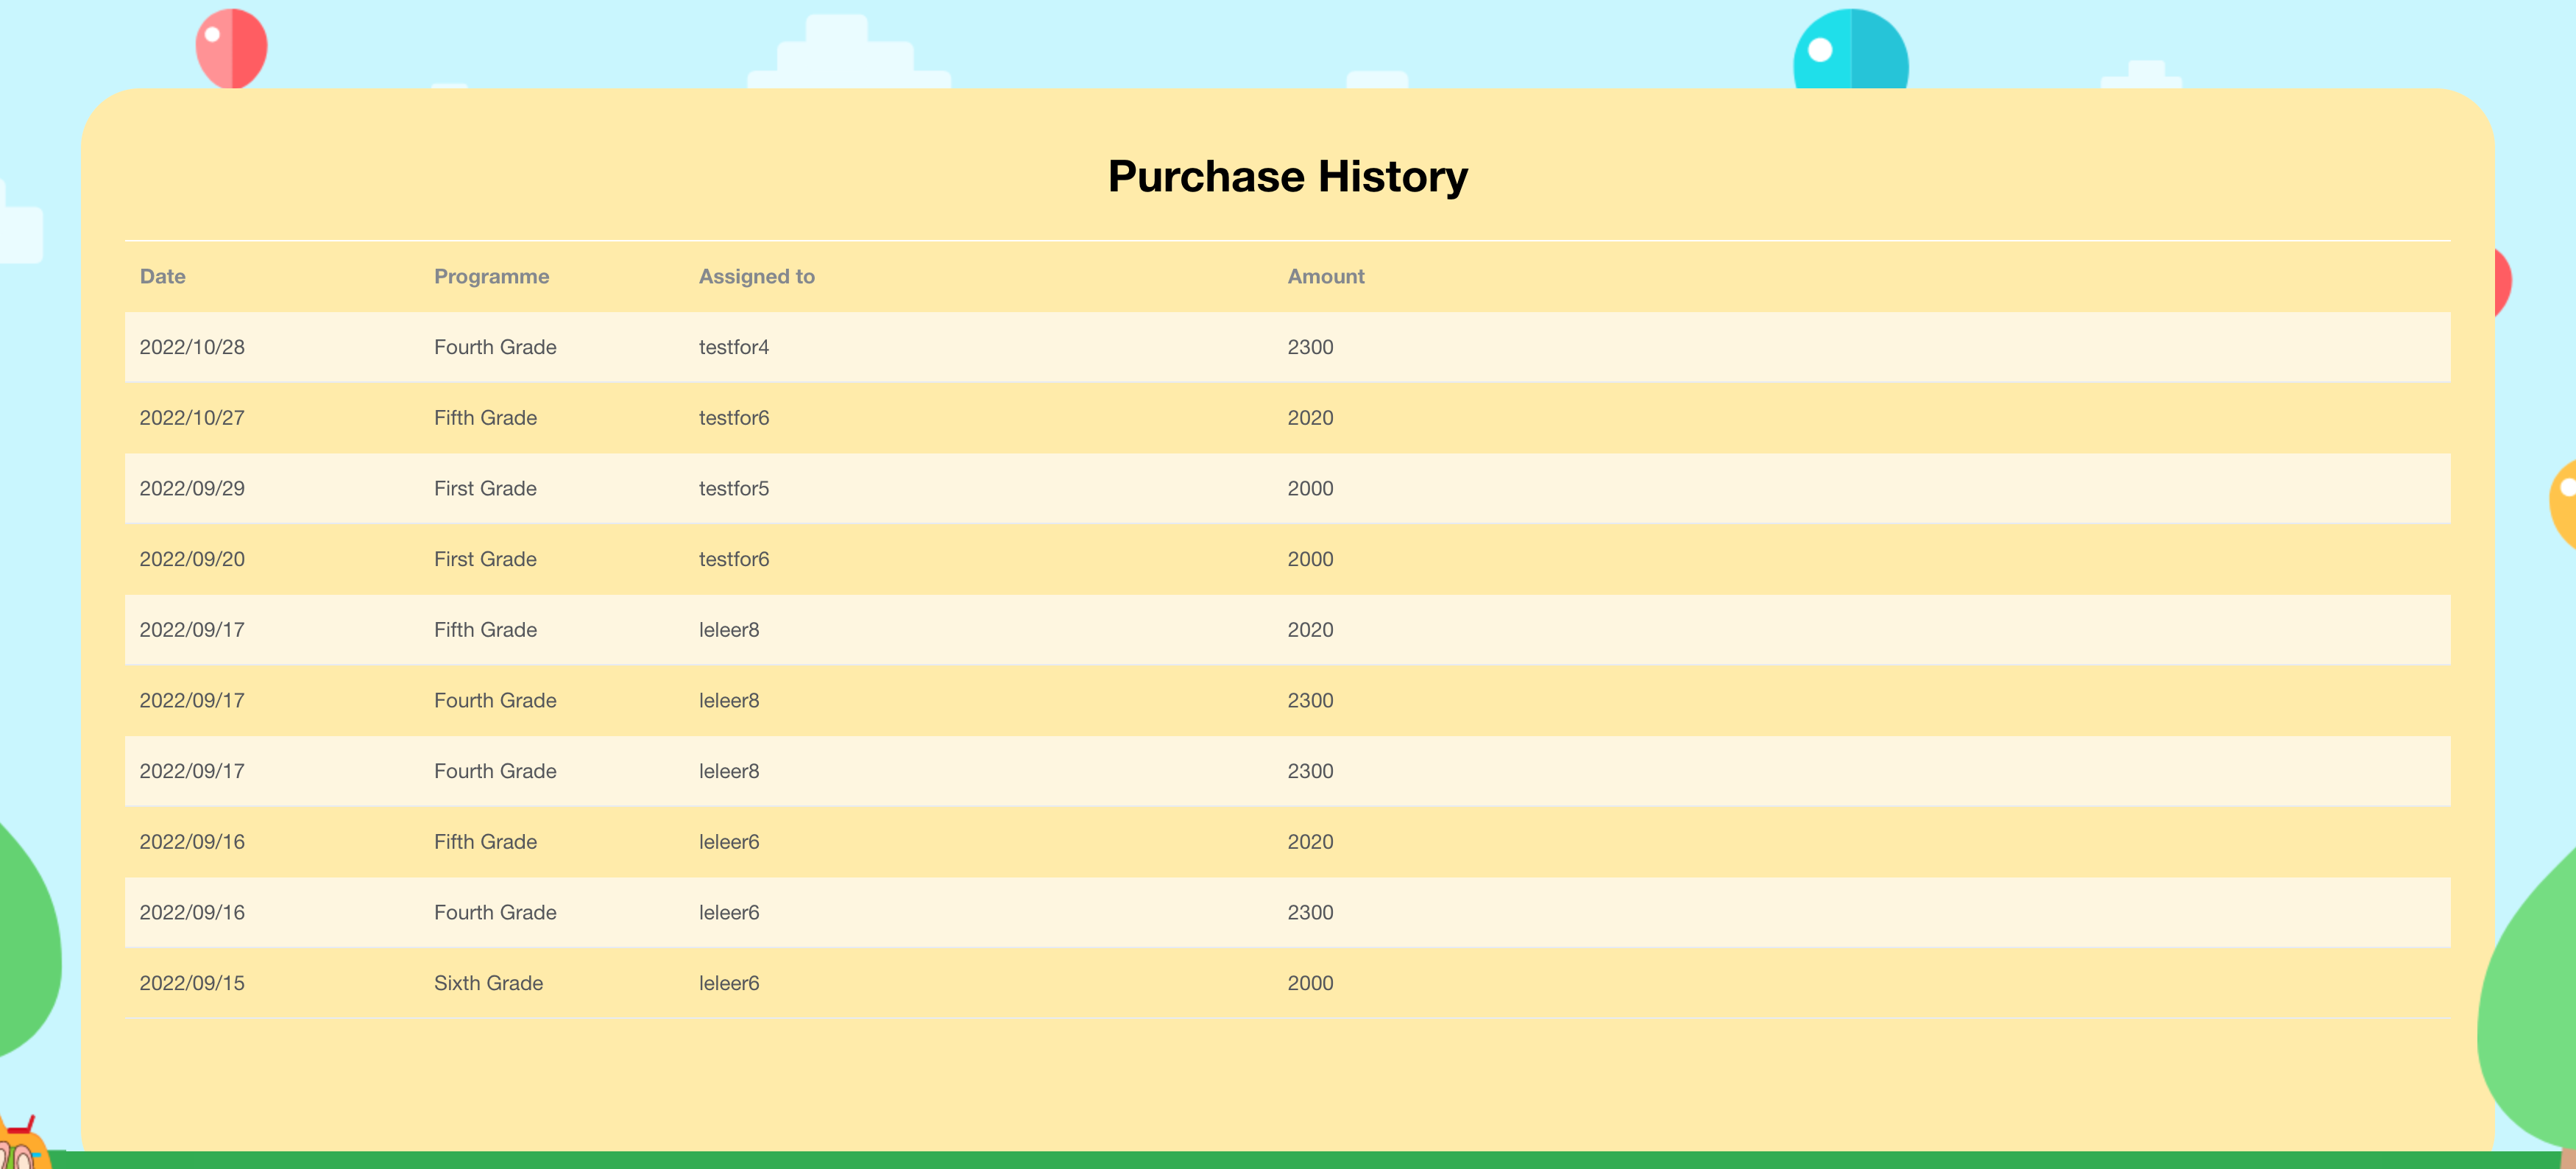
Task: Click amount 2300 in the 2022/09/16 row
Action: [x=1310, y=913]
